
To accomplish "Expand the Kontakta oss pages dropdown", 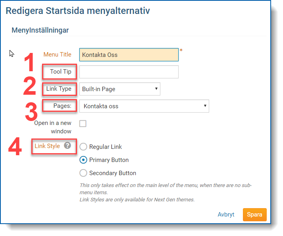I will pos(144,106).
